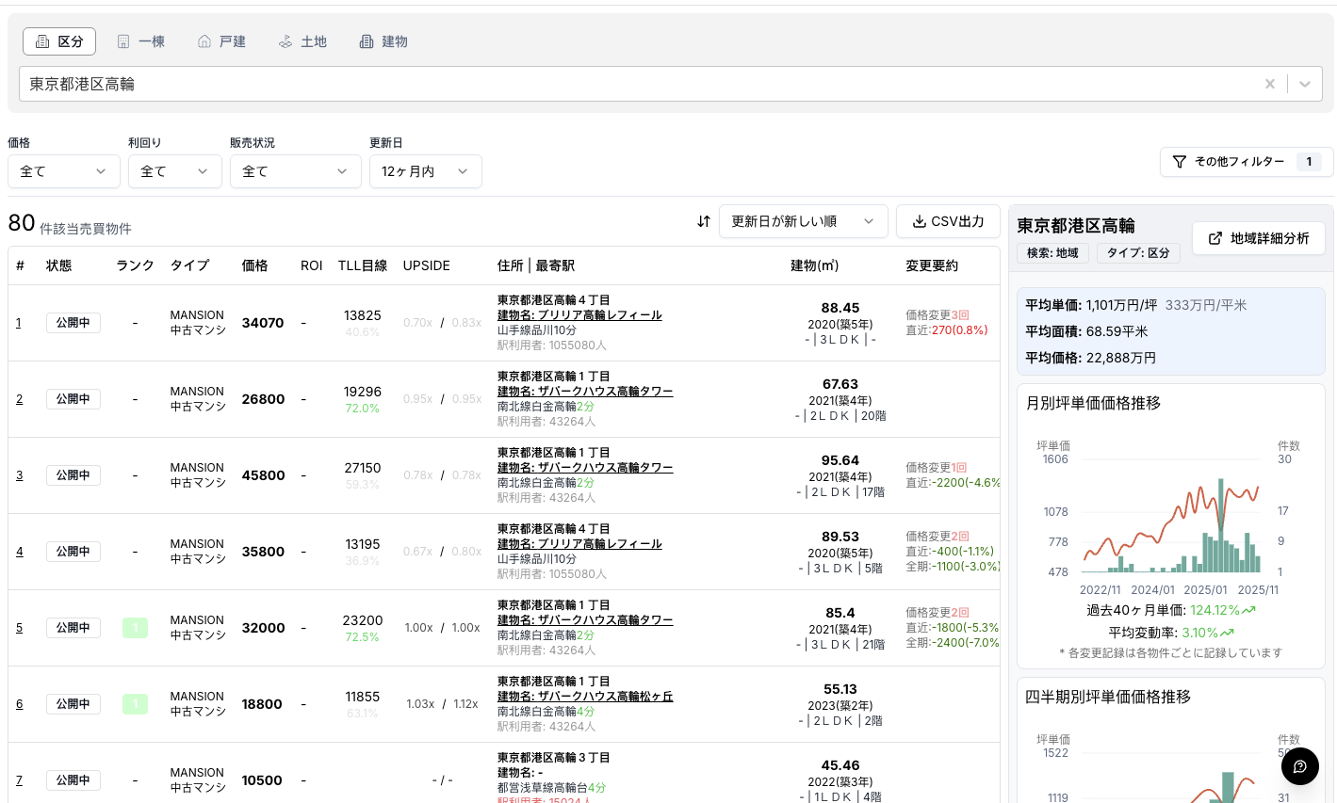Screen dimensions: 1337x803
Task: Click the 土地 land type icon
Action: click(285, 40)
